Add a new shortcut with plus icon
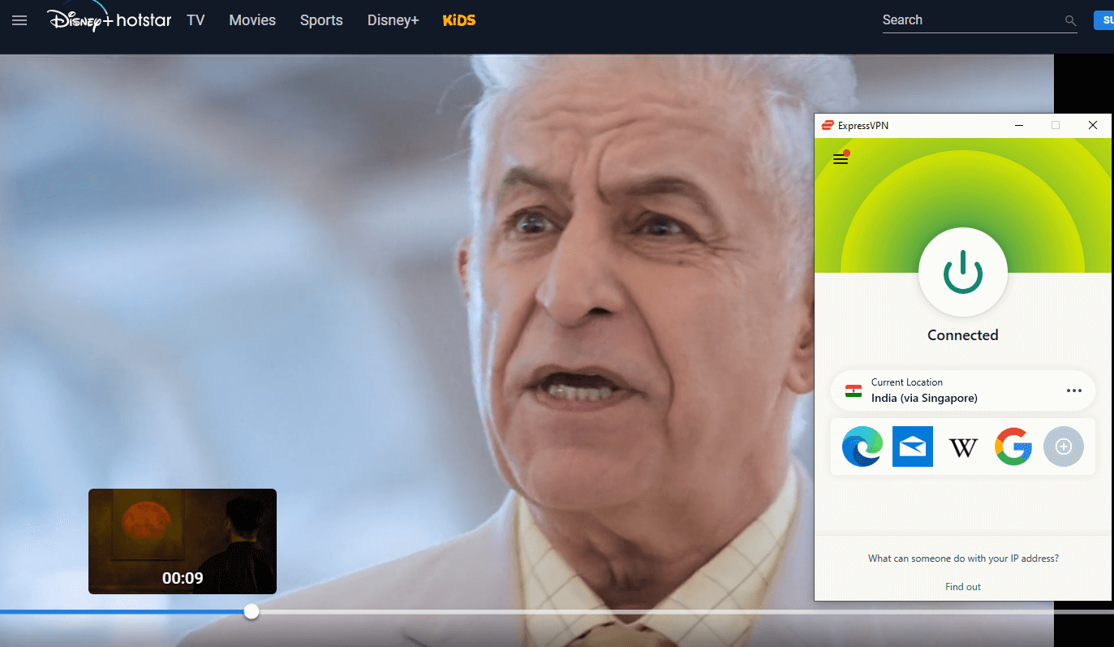The height and width of the screenshot is (647, 1114). (1064, 446)
